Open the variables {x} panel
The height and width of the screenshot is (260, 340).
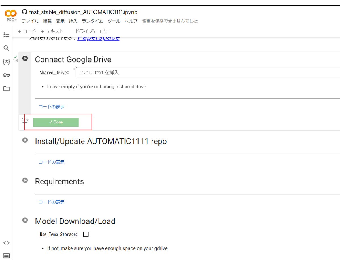click(6, 61)
